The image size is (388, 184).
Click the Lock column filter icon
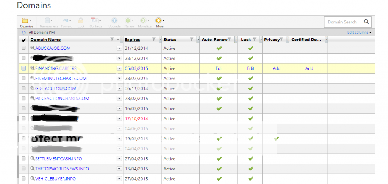tap(254, 39)
